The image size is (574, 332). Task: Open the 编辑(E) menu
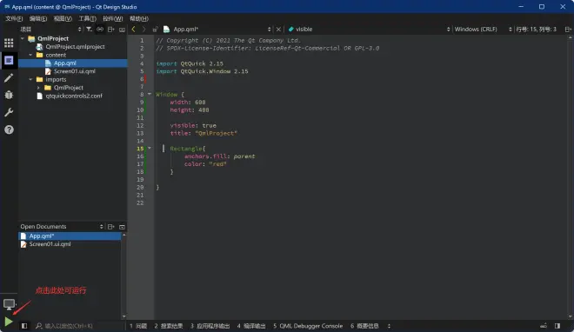click(x=38, y=18)
